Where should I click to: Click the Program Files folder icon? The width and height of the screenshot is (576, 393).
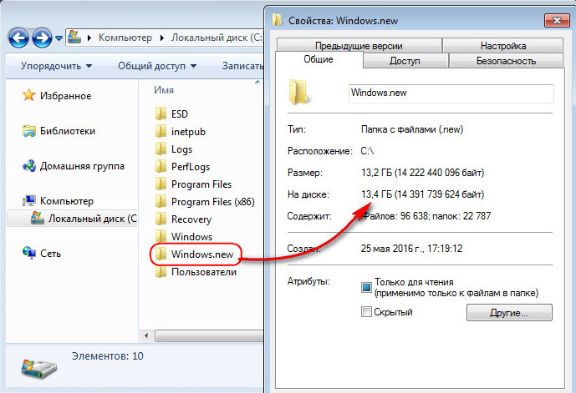(x=161, y=184)
